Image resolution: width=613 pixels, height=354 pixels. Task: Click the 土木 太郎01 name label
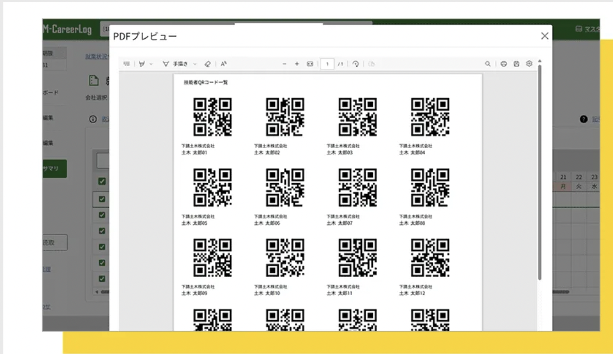[x=195, y=153]
